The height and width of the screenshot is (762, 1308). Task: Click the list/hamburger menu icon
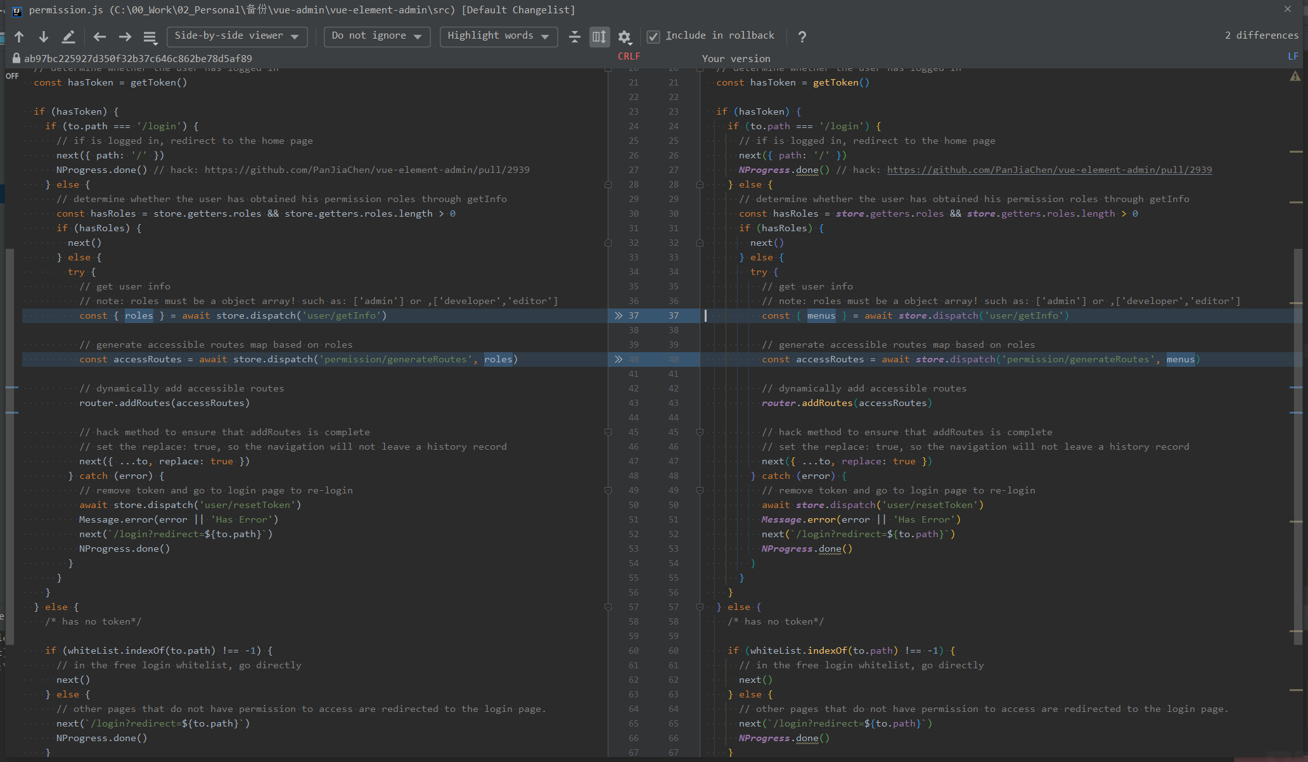(152, 36)
